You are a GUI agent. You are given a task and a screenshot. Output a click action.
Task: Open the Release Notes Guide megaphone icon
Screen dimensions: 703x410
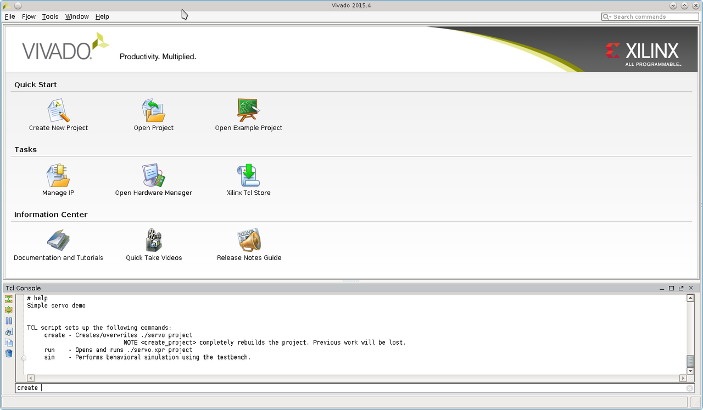coord(249,240)
